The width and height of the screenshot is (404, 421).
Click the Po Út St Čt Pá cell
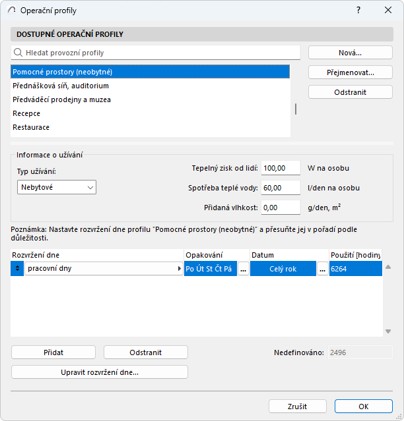pos(211,269)
